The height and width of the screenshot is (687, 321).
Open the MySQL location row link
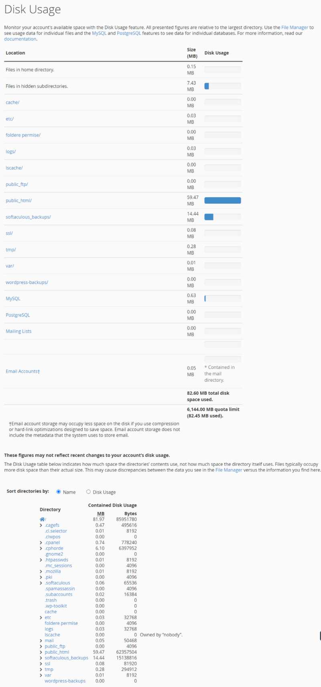pos(13,299)
